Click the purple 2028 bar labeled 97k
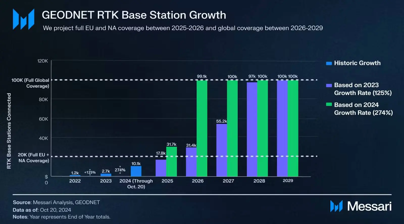 coord(252,129)
